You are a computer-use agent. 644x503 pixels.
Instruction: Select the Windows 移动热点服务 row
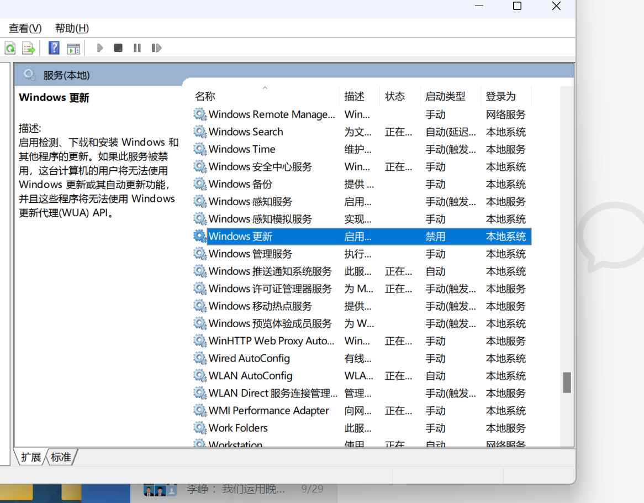pos(361,306)
